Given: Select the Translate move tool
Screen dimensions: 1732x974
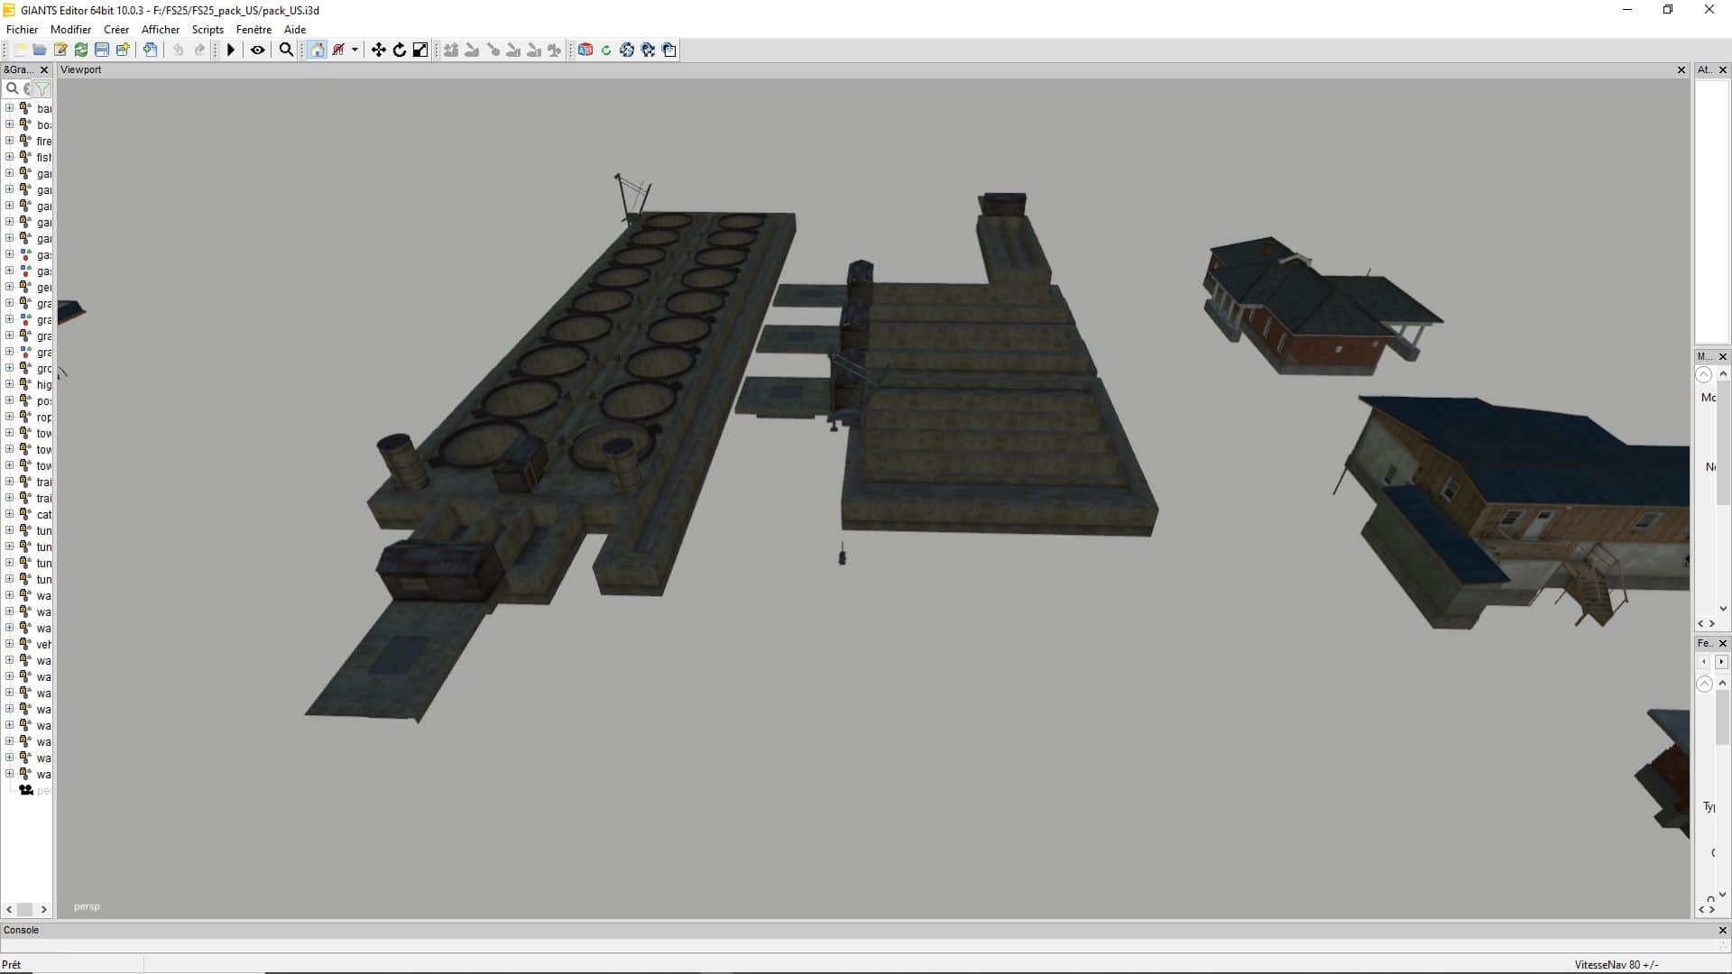Looking at the screenshot, I should (x=379, y=50).
